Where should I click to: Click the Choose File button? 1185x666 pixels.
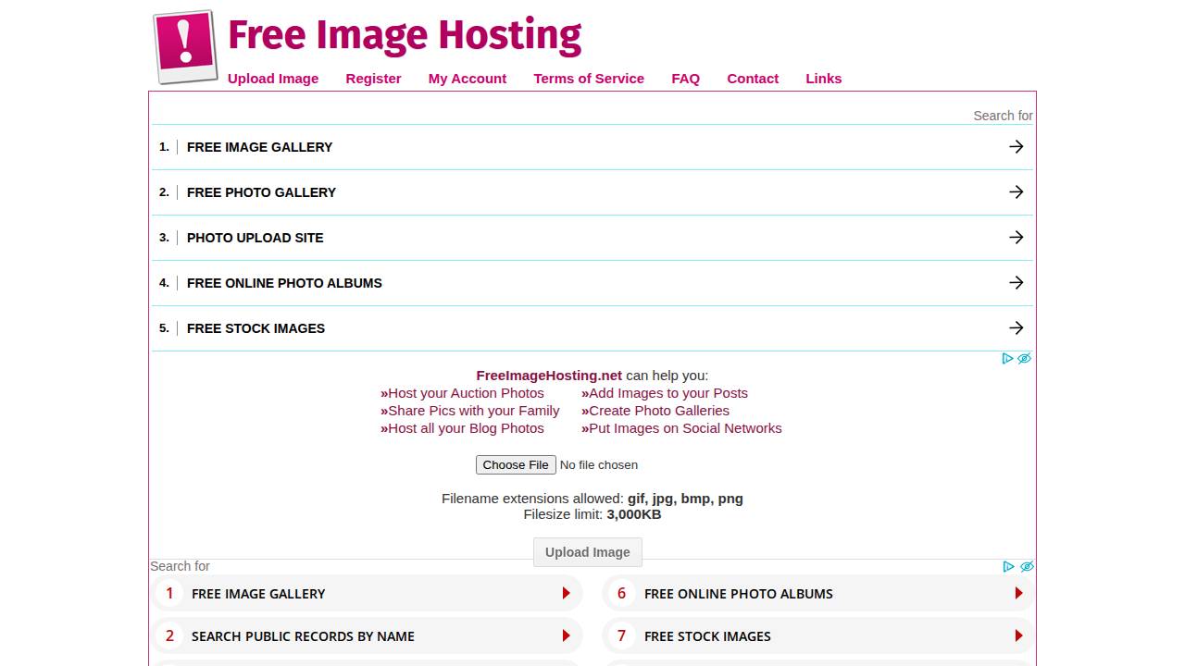tap(516, 464)
